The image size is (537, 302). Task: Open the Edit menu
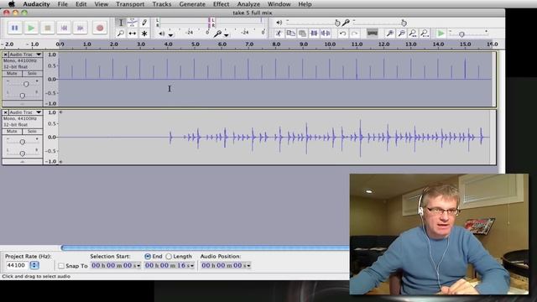click(x=81, y=4)
